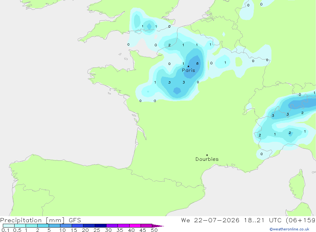Click the legend scale label '25'
The image size is (316, 232).
[97, 230]
